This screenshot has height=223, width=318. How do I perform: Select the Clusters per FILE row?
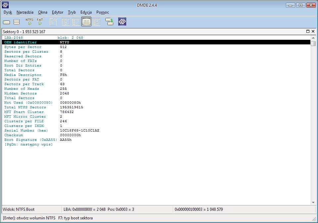[x=156, y=121]
